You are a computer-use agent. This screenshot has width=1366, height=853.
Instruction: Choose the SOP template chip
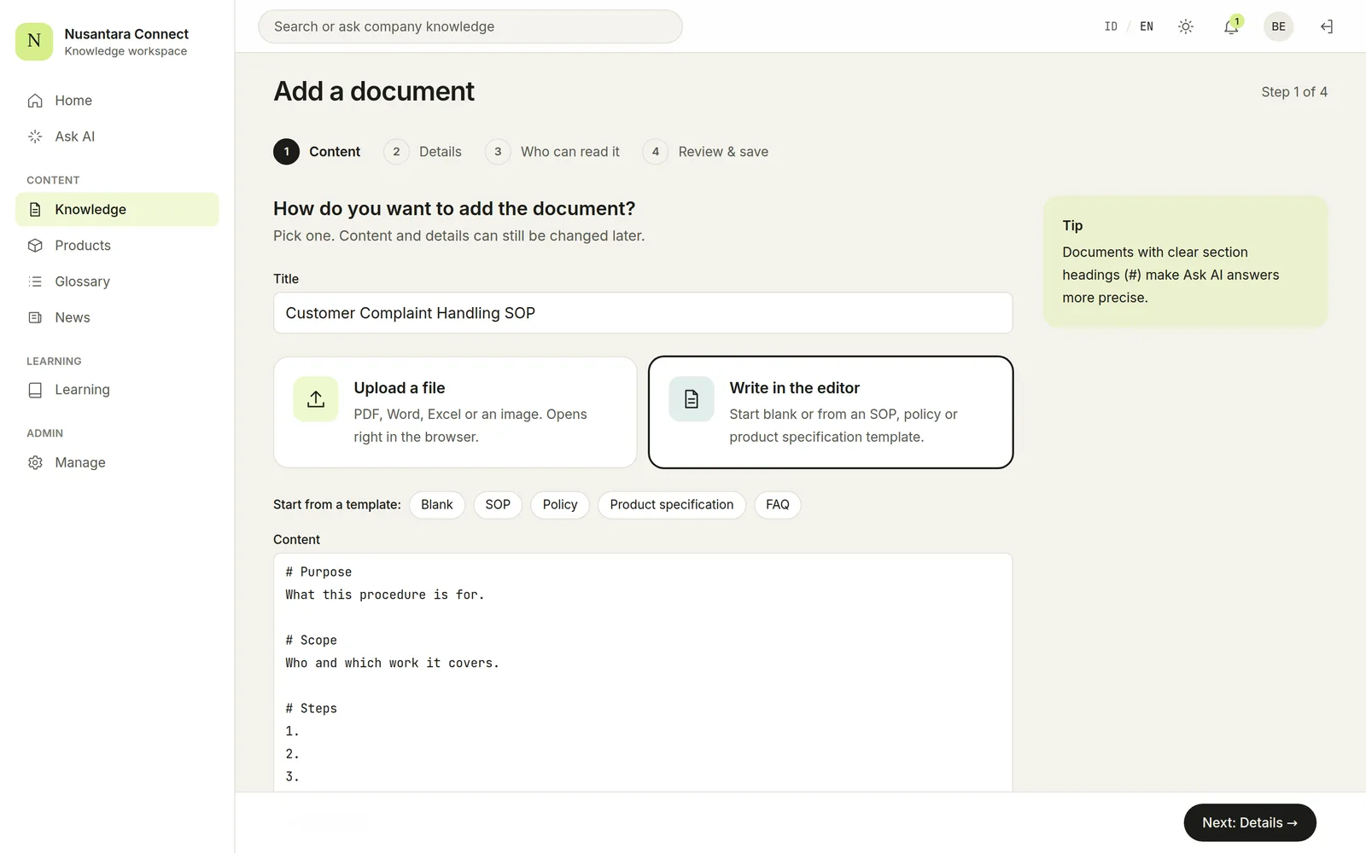(x=498, y=505)
